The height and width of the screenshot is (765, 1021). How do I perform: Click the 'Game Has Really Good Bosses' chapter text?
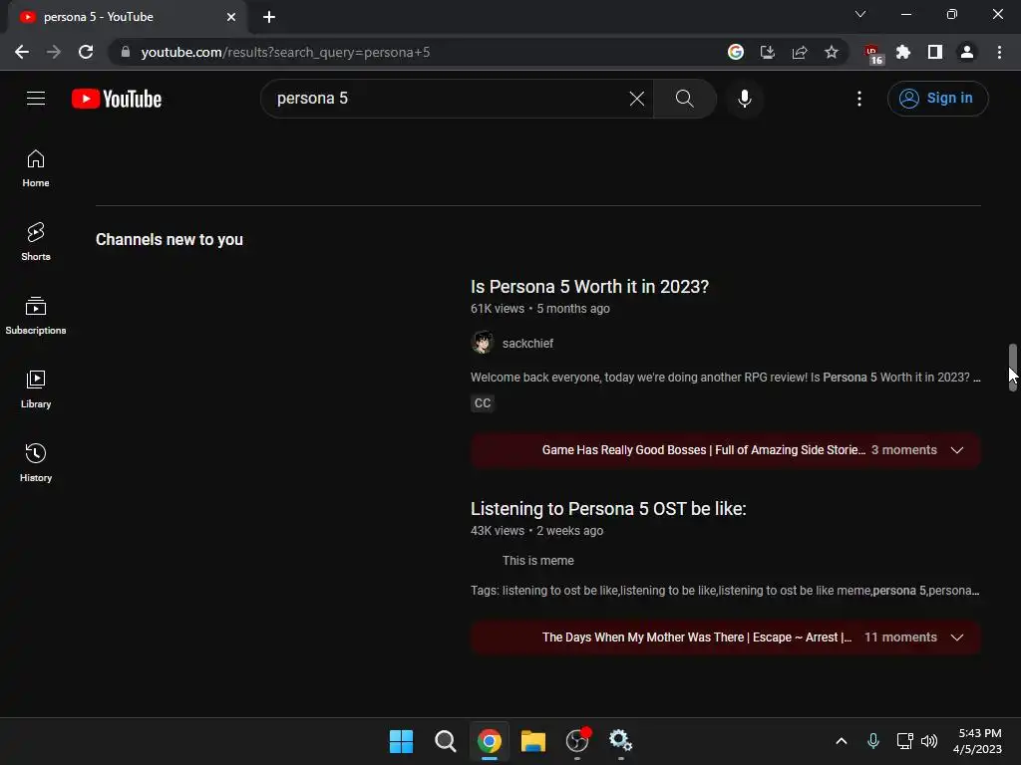(x=703, y=450)
